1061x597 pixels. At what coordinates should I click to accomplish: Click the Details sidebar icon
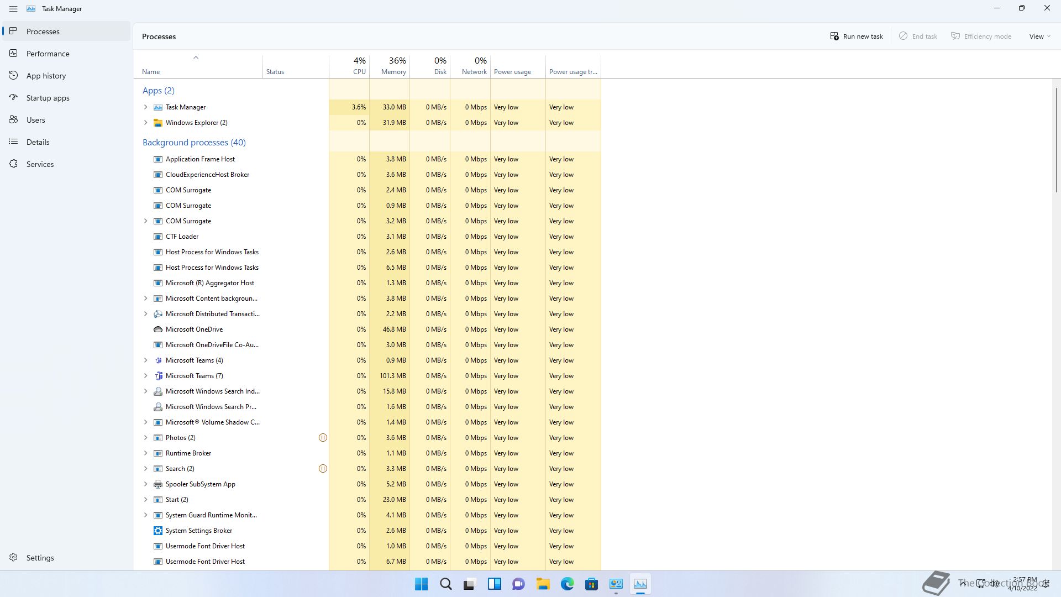[13, 142]
